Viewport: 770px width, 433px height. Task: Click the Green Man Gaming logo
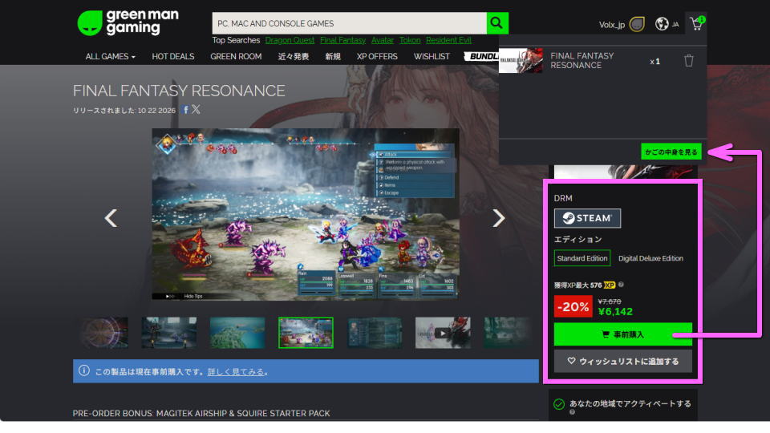(128, 22)
